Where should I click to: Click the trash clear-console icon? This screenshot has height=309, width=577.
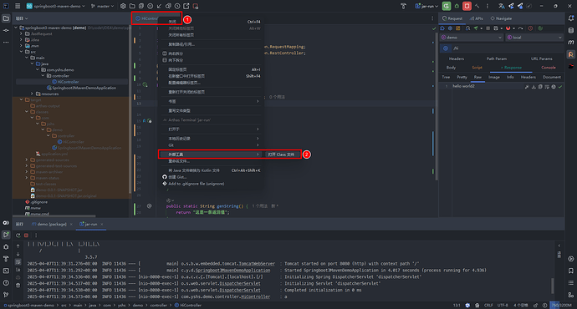tap(18, 285)
